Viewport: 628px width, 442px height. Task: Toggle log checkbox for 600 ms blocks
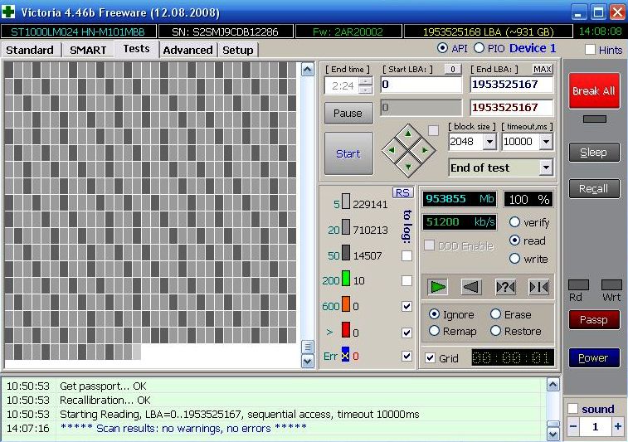click(x=406, y=306)
